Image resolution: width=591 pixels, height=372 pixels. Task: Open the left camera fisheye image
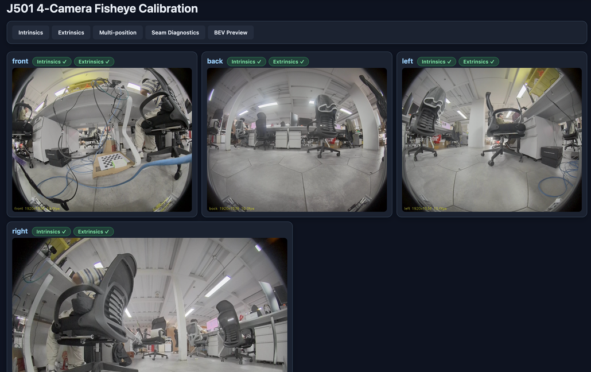tap(492, 139)
